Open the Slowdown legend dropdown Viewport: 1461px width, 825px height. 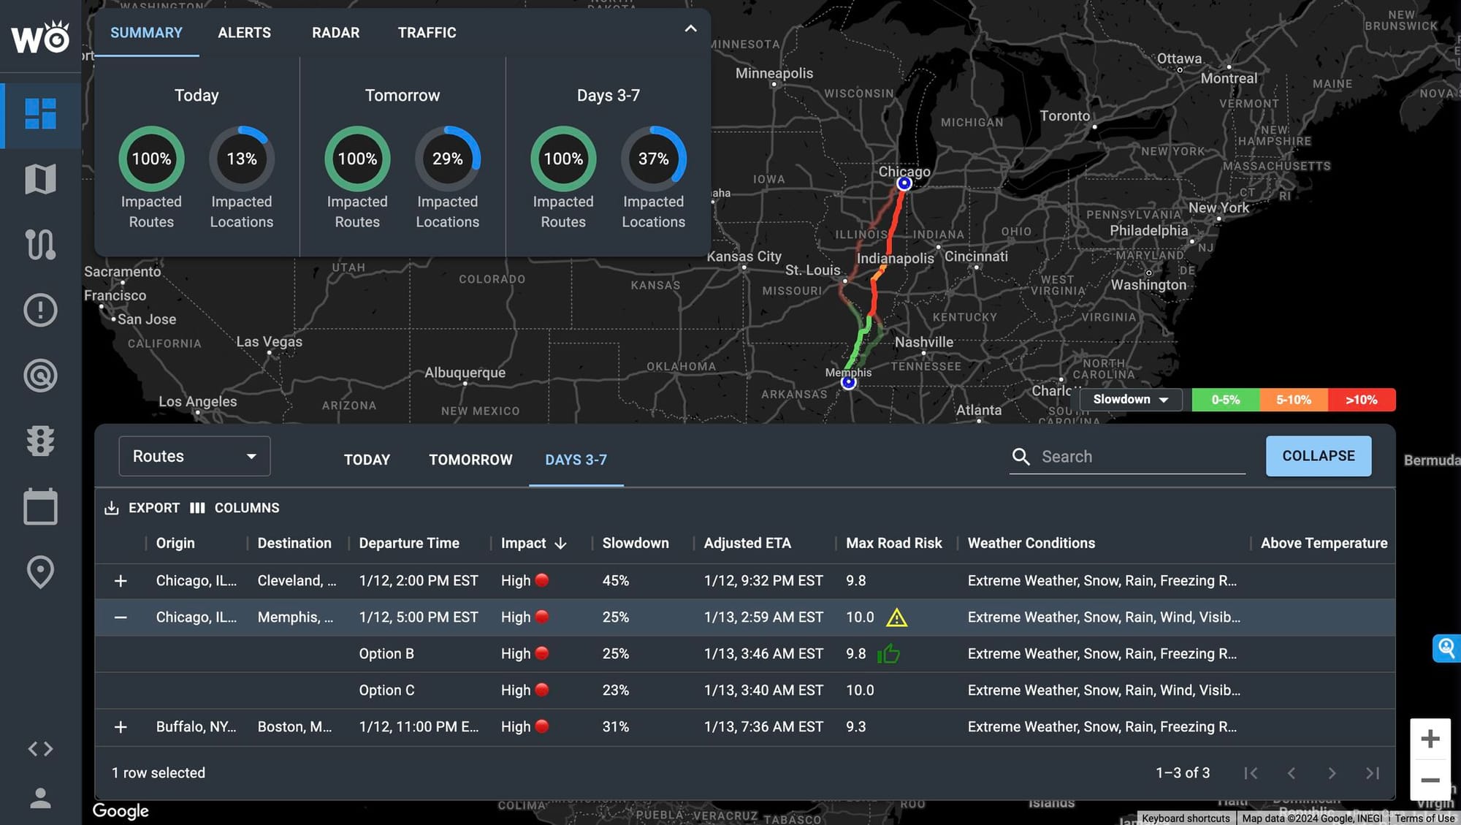(x=1130, y=400)
